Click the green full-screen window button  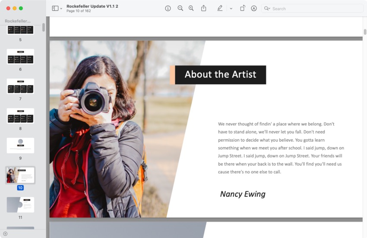coord(21,9)
